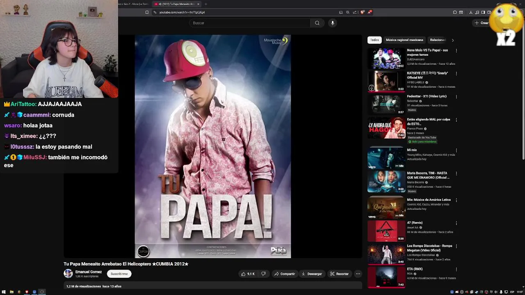Select the Relacionados filter chip
The height and width of the screenshot is (295, 525).
[x=438, y=40]
